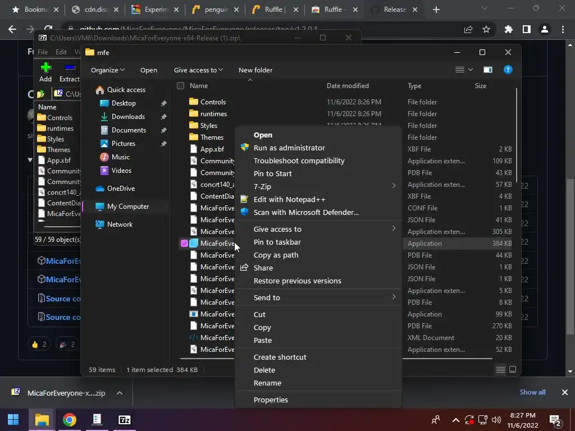This screenshot has height=431, width=575.
Task: Open volume control in system tray
Action: click(x=496, y=420)
